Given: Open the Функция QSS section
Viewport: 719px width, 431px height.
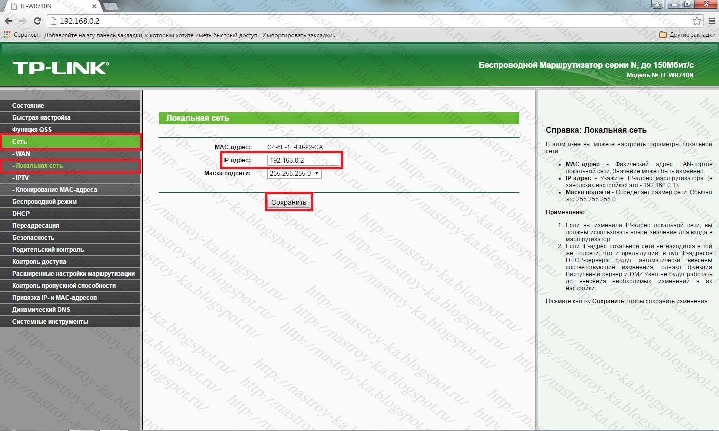Looking at the screenshot, I should 70,130.
